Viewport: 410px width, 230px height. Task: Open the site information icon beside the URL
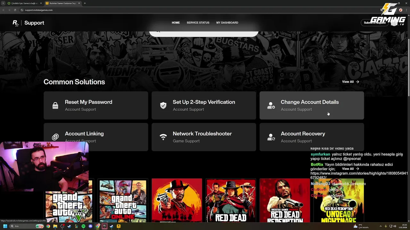coord(22,10)
